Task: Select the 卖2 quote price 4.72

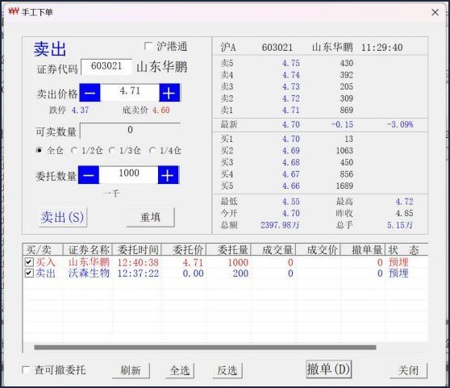Action: pyautogui.click(x=291, y=98)
